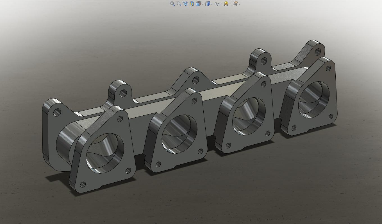
Task: Open the Display Style dropdown arrow
Action: (212, 4)
